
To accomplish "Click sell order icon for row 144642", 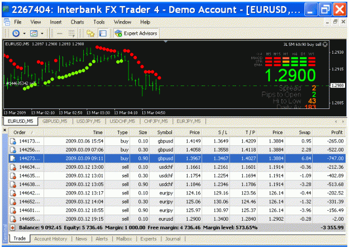I will pos(13,193).
